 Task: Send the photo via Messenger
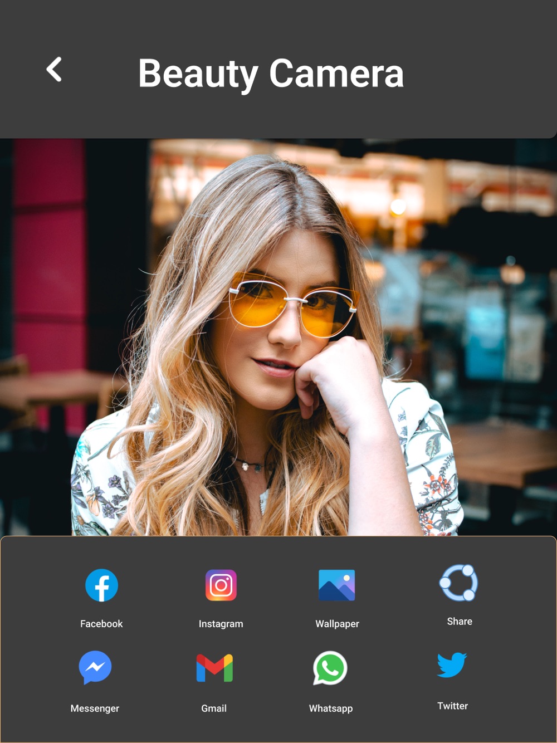point(95,668)
